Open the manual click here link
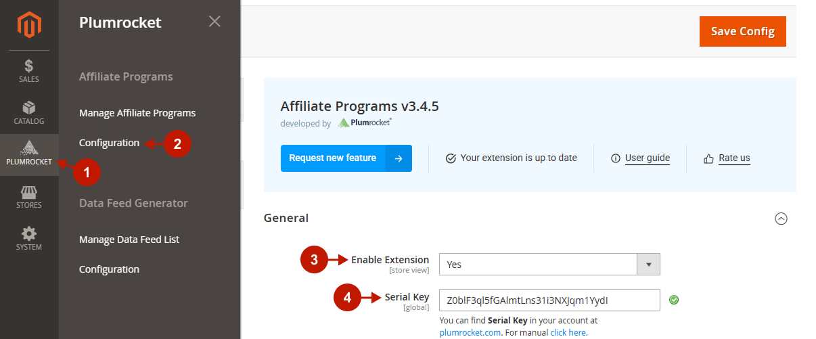Image resolution: width=816 pixels, height=339 pixels. [x=568, y=332]
